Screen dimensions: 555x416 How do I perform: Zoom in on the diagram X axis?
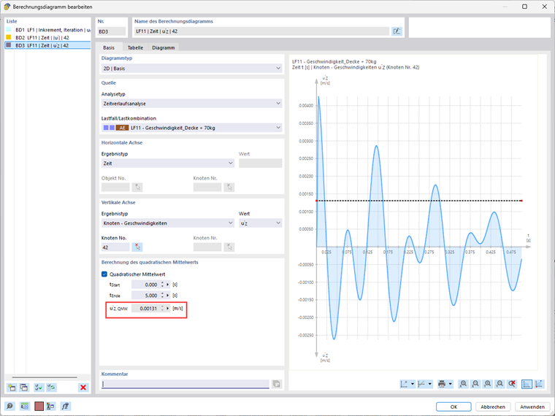pyautogui.click(x=463, y=384)
